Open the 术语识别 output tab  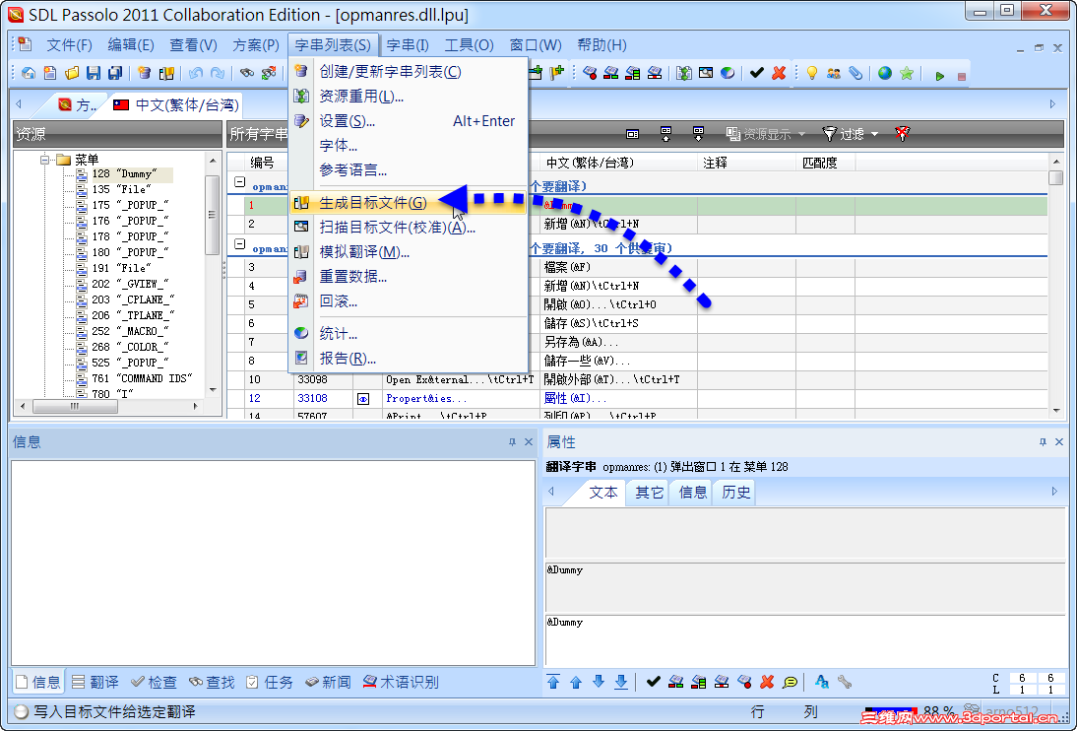(x=401, y=682)
